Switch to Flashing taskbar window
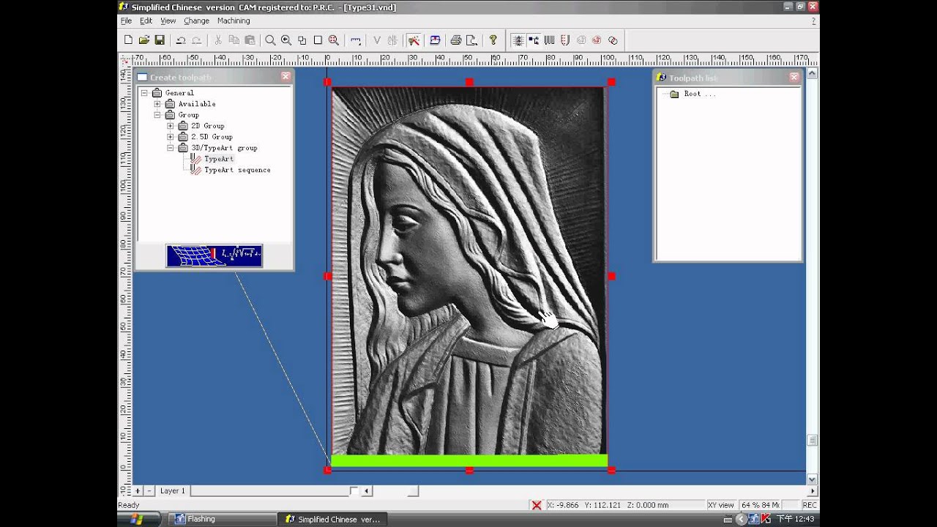The image size is (937, 527). (x=222, y=519)
